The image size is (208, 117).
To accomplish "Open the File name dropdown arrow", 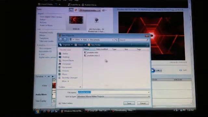I will click(x=149, y=92).
